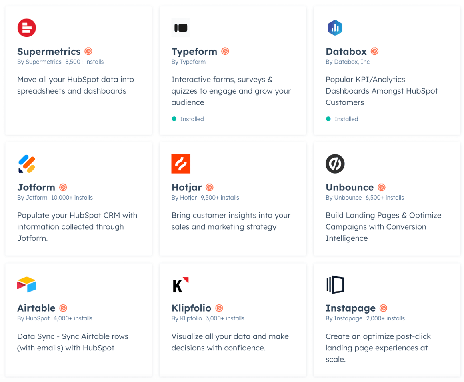Click the certified badge next to Supermetrics
This screenshot has width=464, height=382.
tap(88, 51)
